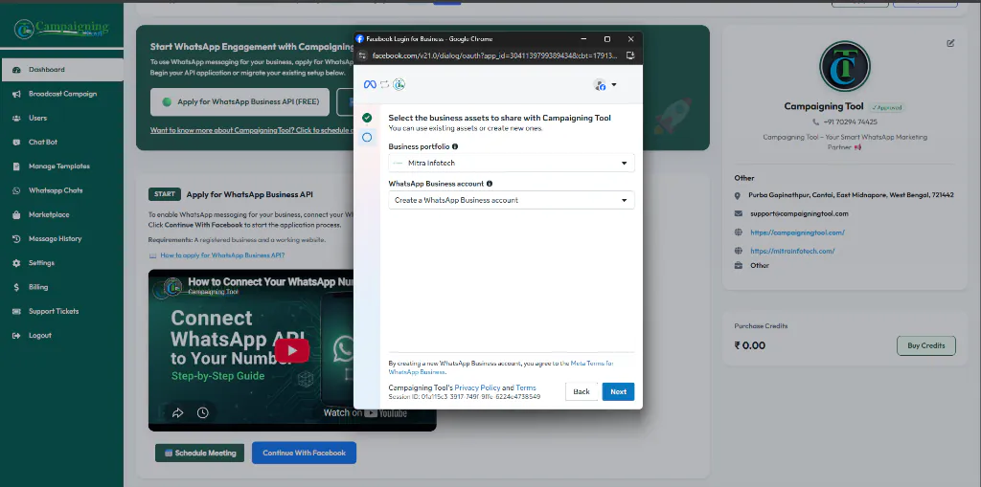Click the Back button in Facebook dialog

[582, 391]
